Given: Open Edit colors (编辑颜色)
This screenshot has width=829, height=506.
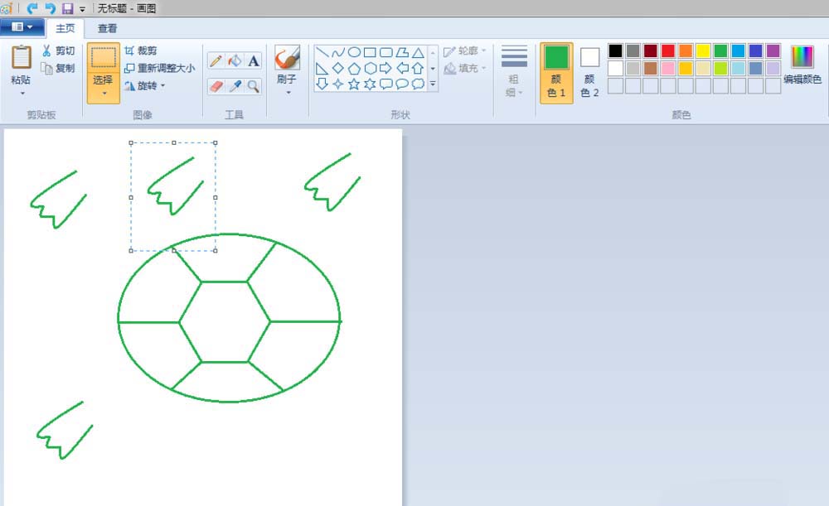Looking at the screenshot, I should (x=802, y=65).
